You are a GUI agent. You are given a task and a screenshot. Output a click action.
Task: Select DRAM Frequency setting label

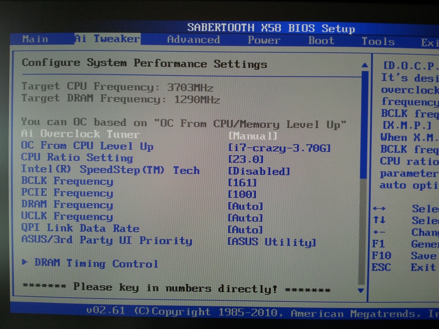click(x=67, y=205)
